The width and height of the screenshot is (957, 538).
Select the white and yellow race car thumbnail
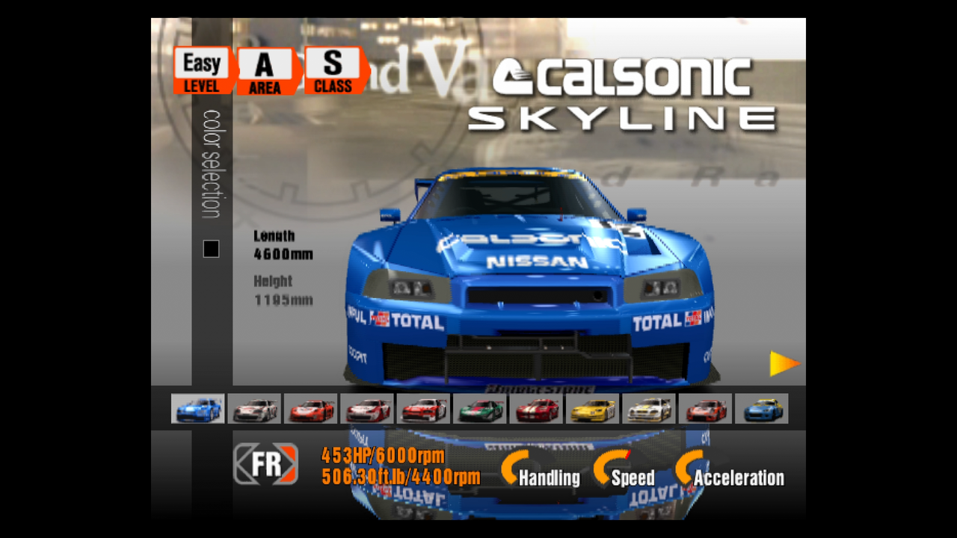click(649, 409)
